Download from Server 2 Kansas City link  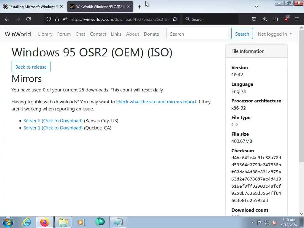click(x=53, y=121)
